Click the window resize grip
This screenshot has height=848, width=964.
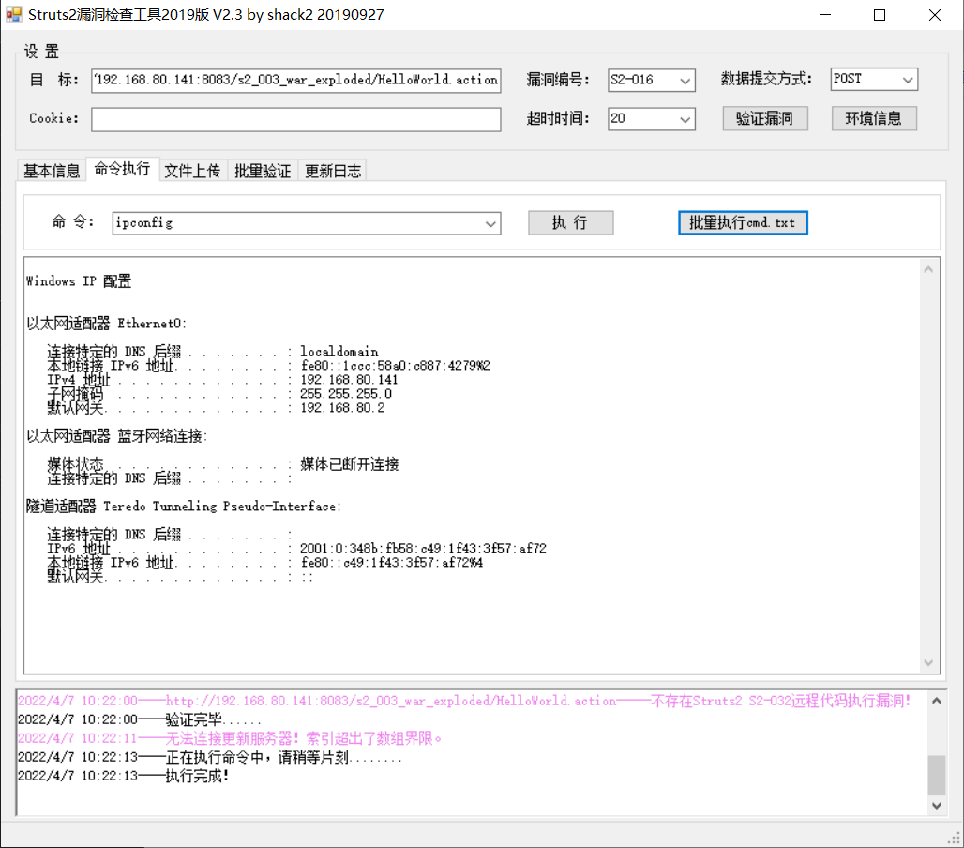[x=955, y=839]
